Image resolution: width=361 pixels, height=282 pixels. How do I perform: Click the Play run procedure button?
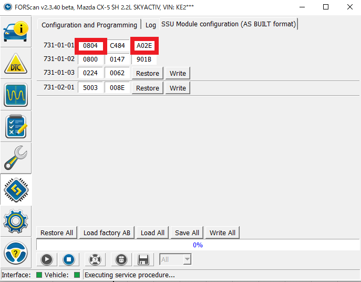(x=47, y=259)
